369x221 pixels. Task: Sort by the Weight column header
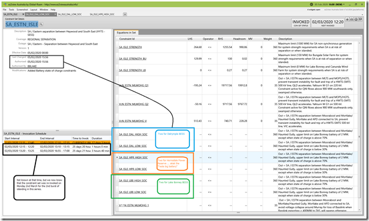point(268,39)
